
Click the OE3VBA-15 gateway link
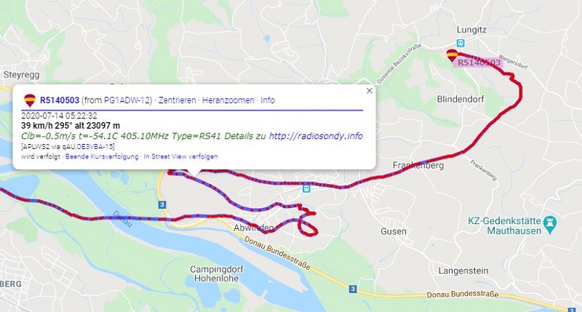(x=98, y=146)
